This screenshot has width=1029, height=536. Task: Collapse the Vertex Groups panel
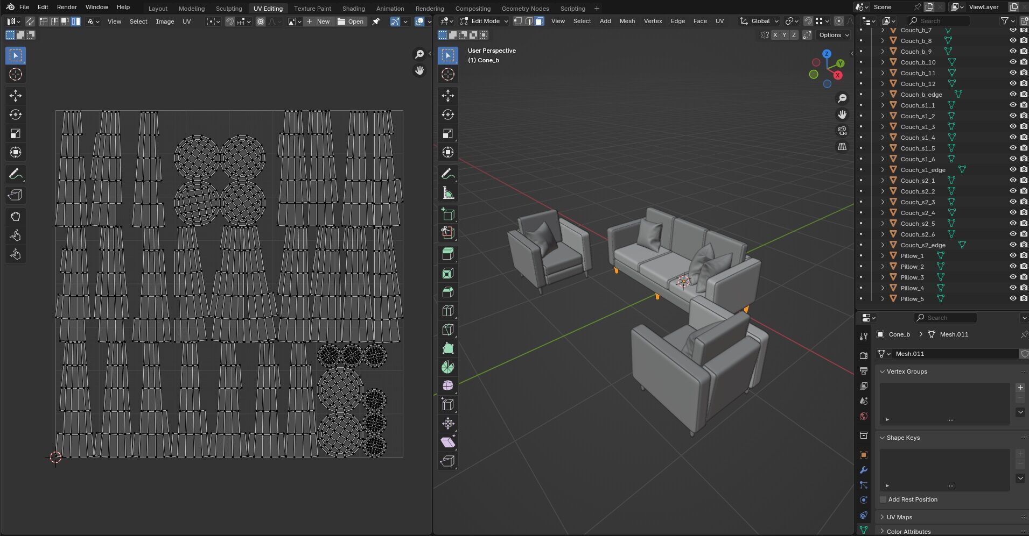[x=883, y=371]
